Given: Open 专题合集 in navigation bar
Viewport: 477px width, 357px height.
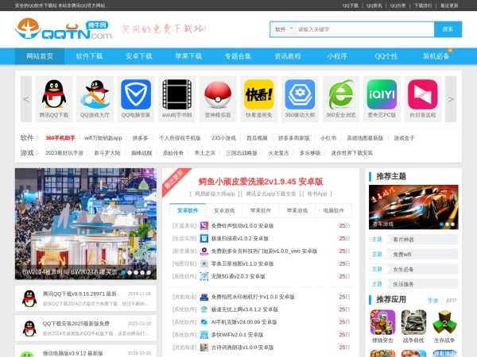Looking at the screenshot, I should (x=238, y=56).
